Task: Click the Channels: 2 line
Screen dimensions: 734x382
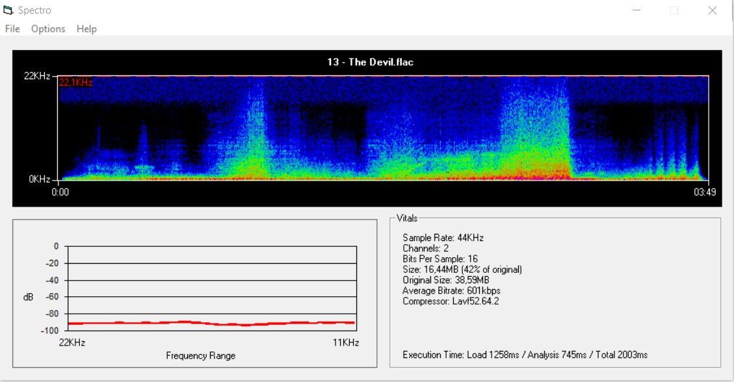Action: (426, 248)
